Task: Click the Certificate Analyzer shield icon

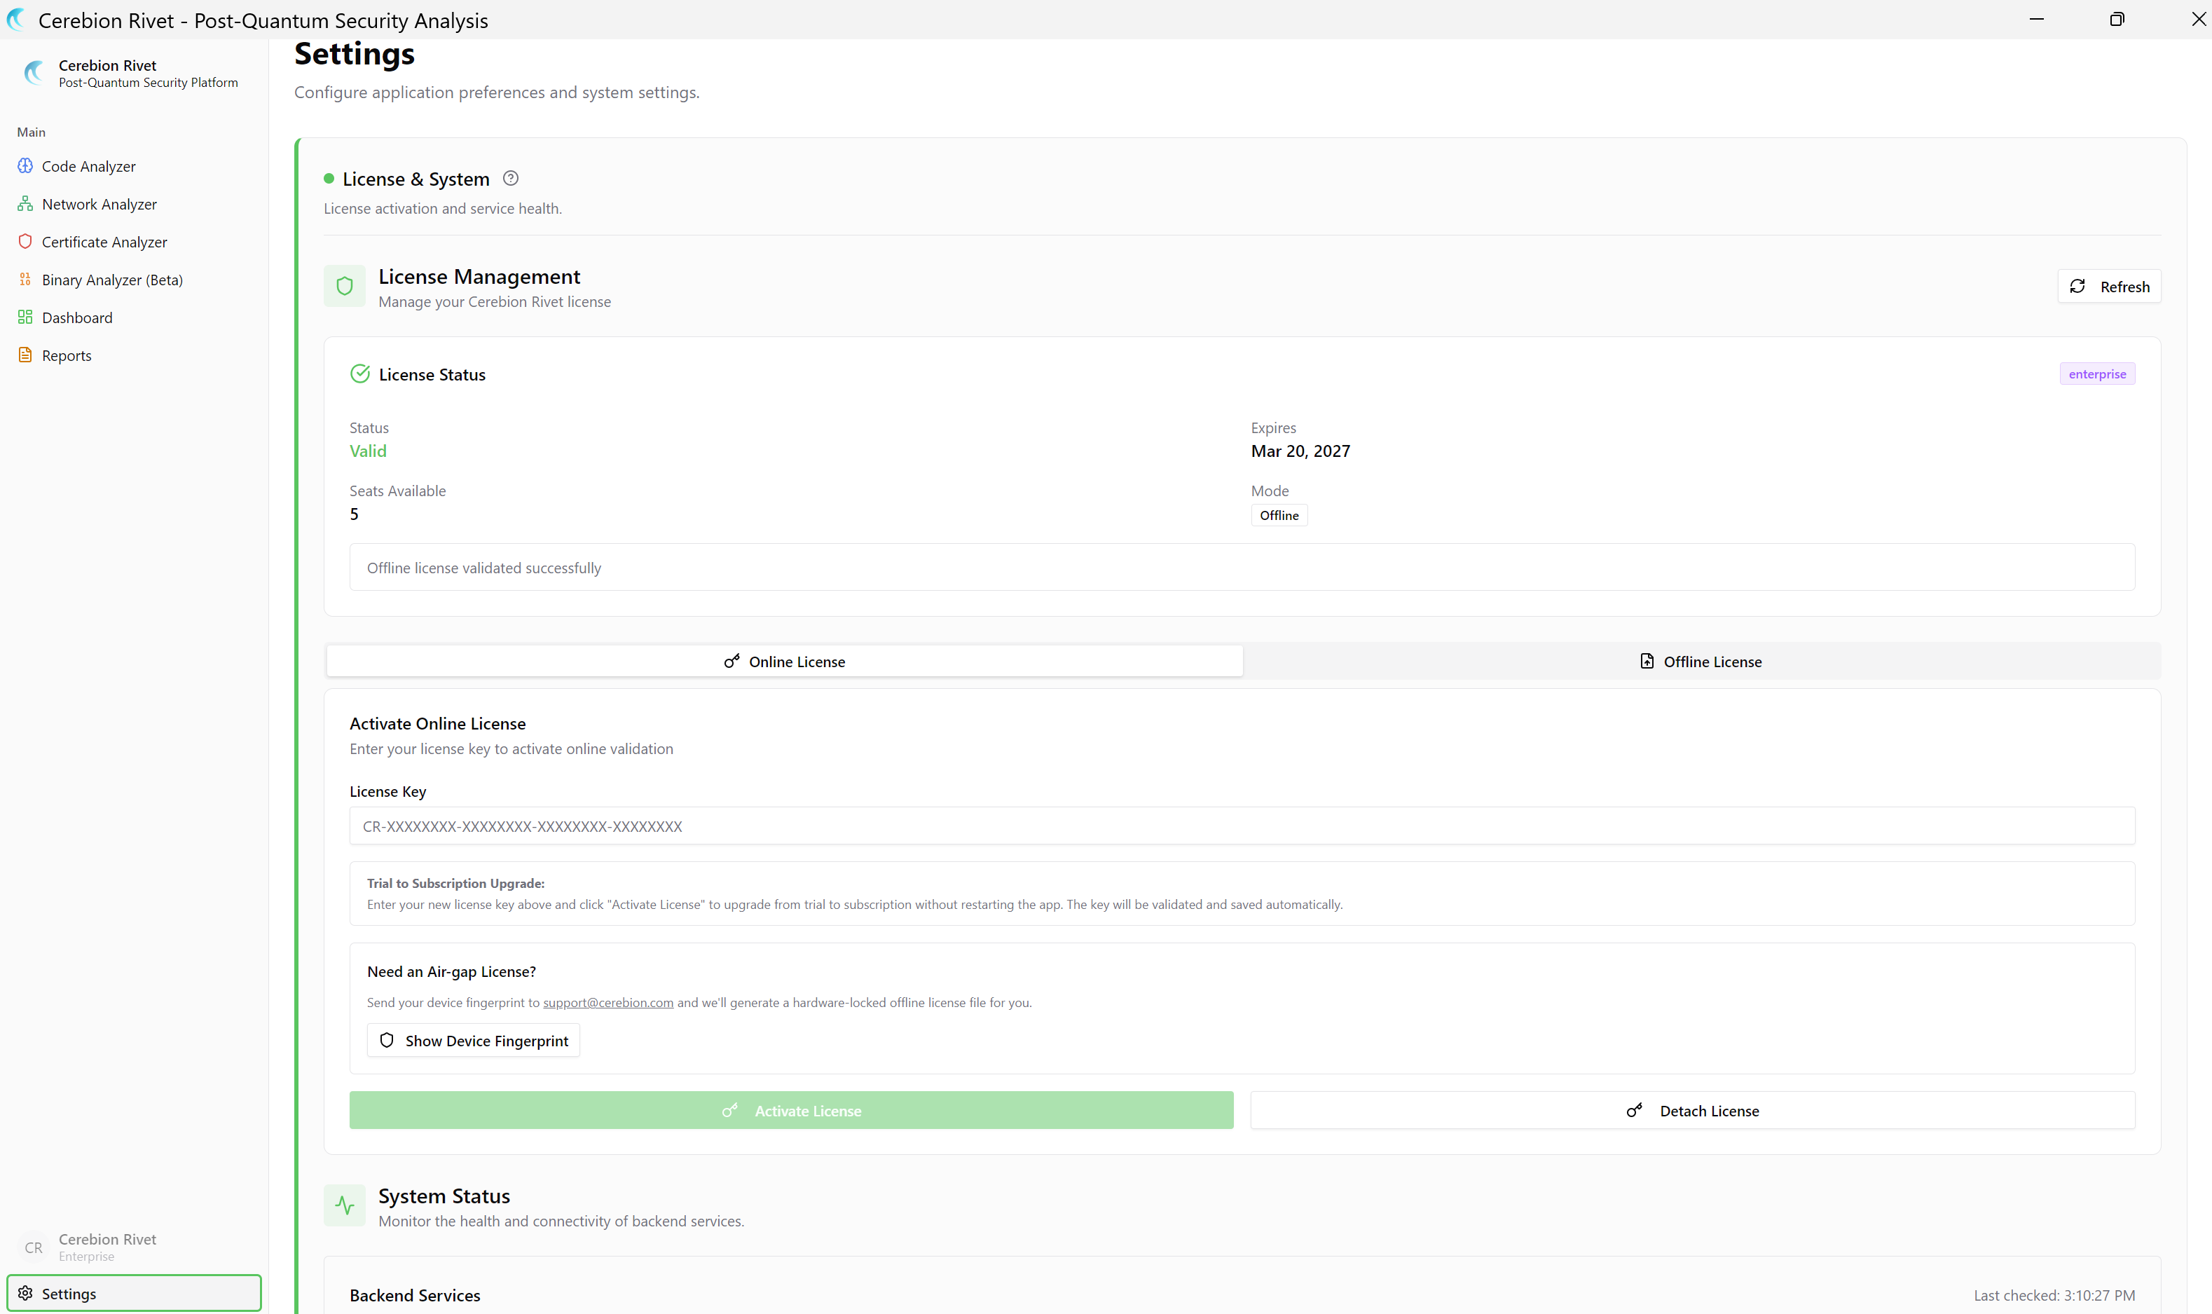Action: click(x=25, y=242)
